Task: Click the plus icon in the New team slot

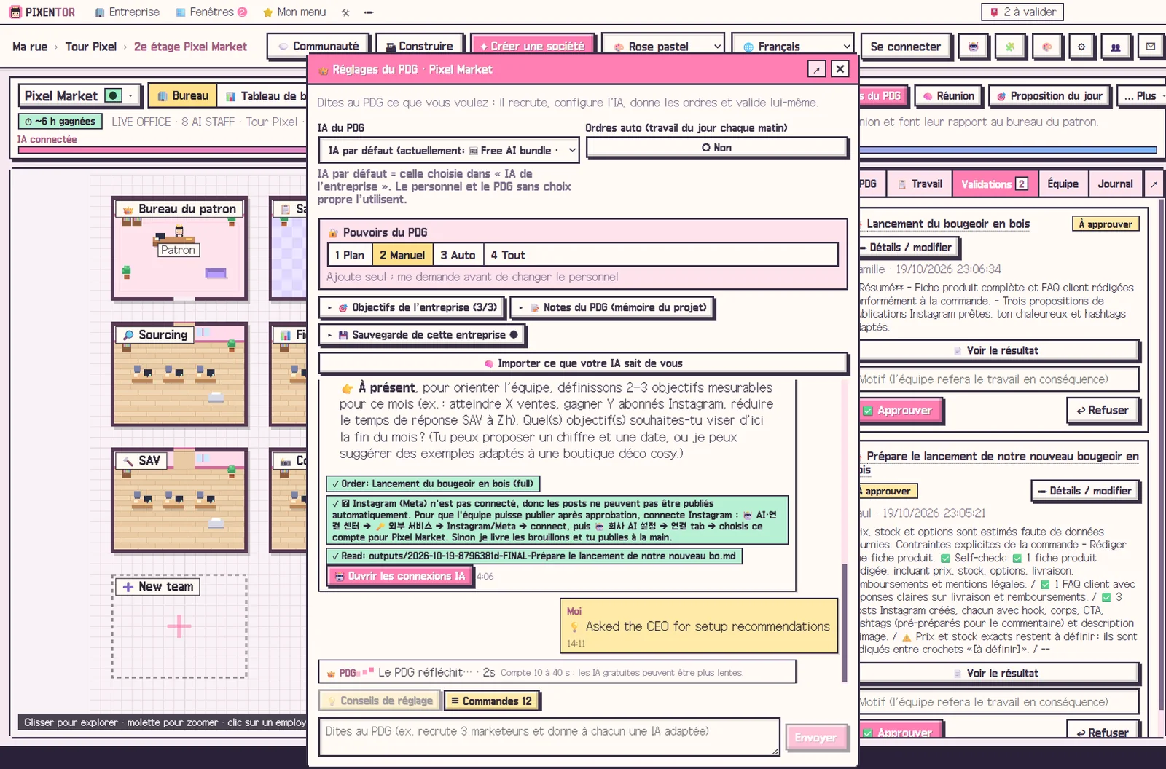Action: pos(179,626)
